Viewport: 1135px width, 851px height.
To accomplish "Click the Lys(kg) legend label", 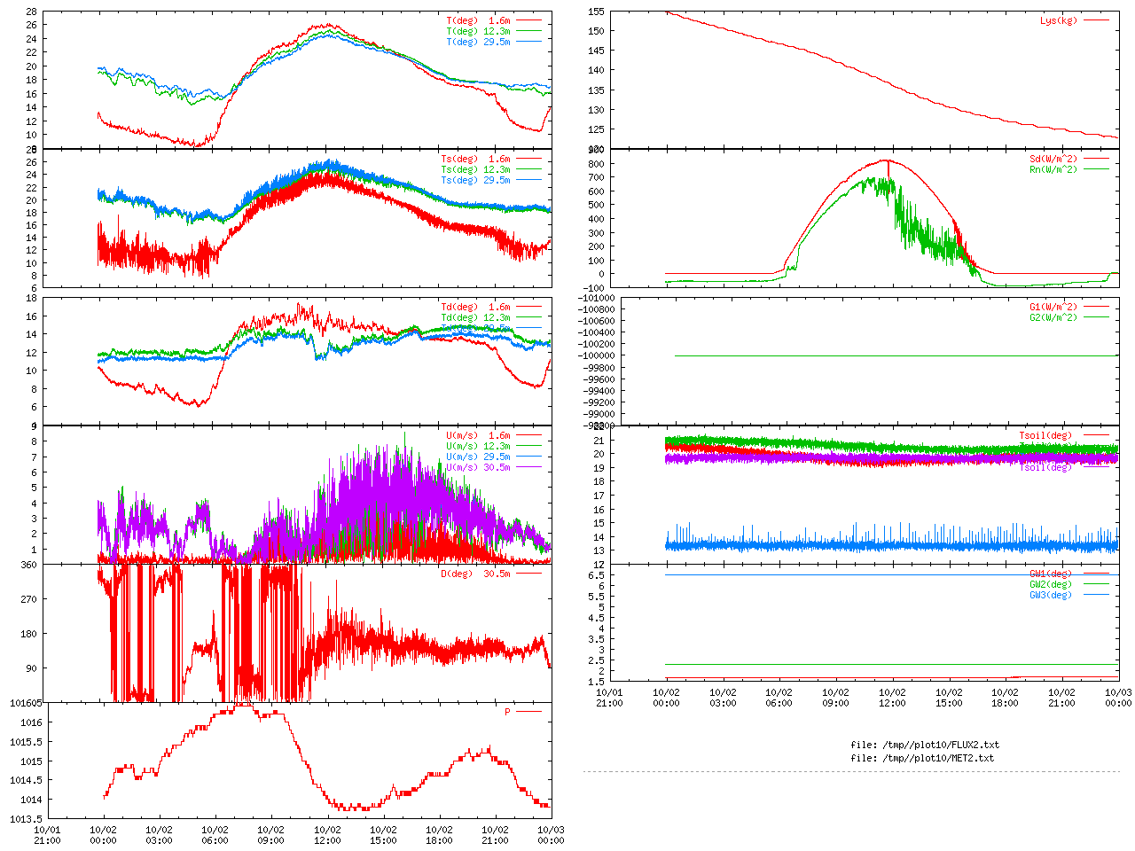I will tap(1059, 20).
